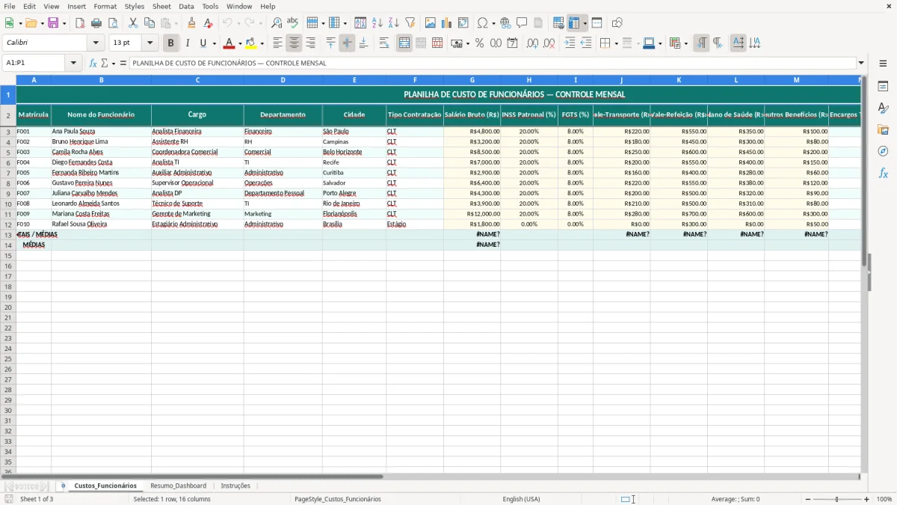Viewport: 897px width, 505px height.
Task: Insert hyperlink globe icon
Action: 506,23
